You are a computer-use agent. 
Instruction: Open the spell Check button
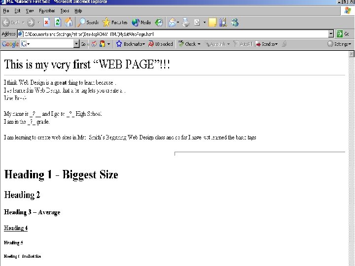[x=189, y=44]
